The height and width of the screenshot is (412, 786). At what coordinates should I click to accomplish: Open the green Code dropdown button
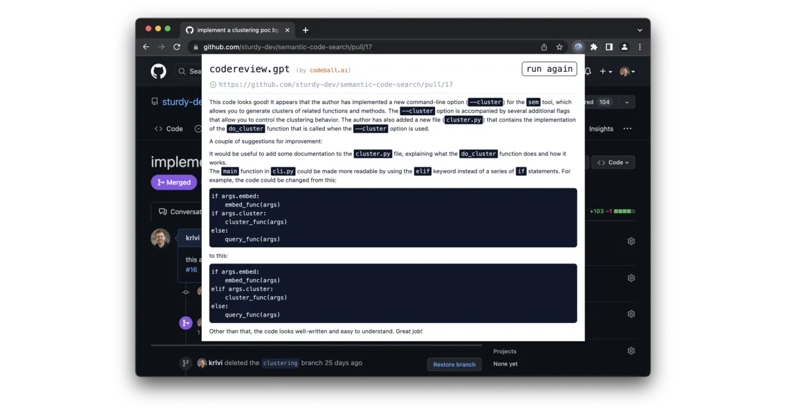(613, 162)
